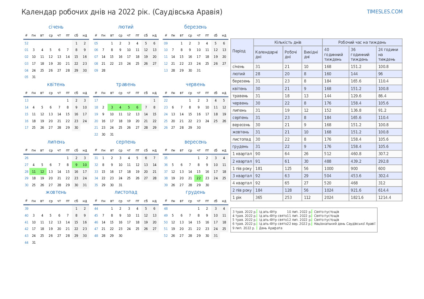Open the грудень month heading in calendar
Viewport: 424px width, 299px height.
tap(195, 192)
